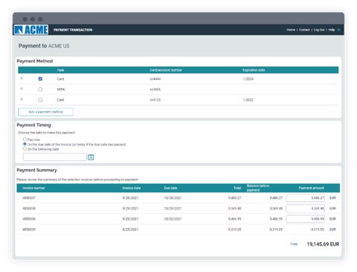
Task: Open the Help link
Action: point(332,30)
